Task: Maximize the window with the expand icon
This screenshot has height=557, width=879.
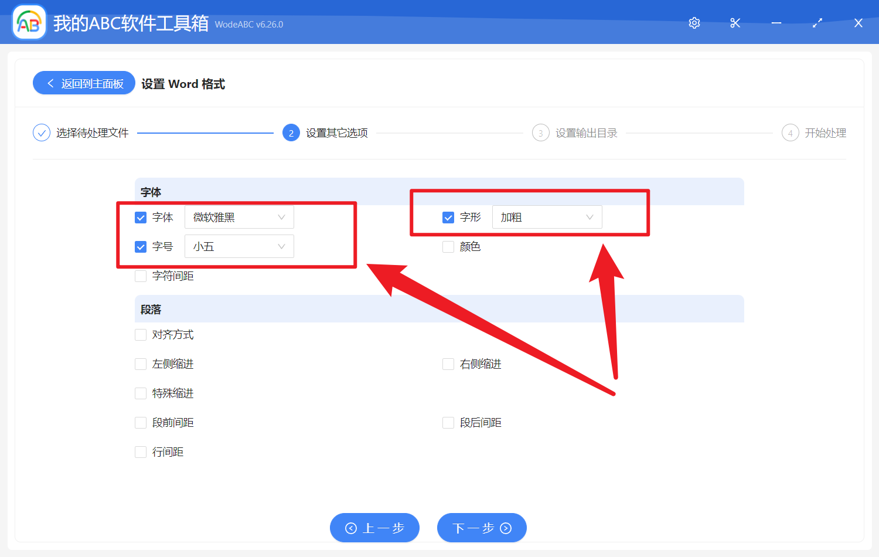Action: point(817,23)
